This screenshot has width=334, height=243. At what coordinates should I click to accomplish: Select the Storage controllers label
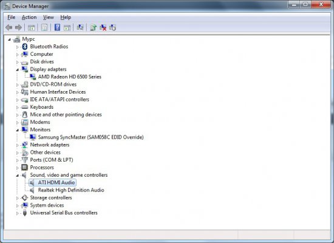coord(51,197)
